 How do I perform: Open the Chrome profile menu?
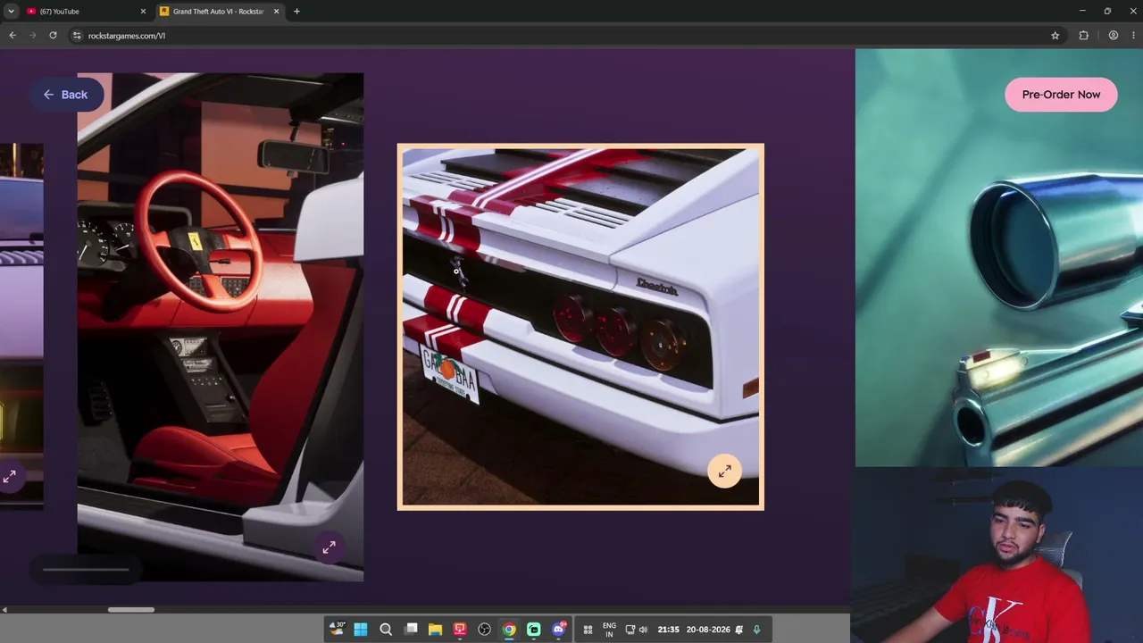click(1114, 36)
